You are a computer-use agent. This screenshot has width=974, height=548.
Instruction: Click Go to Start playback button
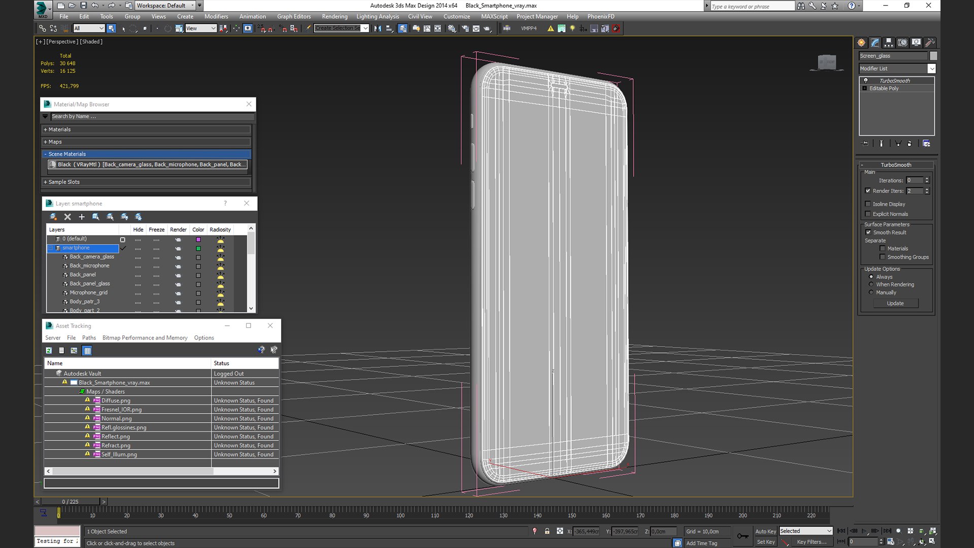[841, 531]
